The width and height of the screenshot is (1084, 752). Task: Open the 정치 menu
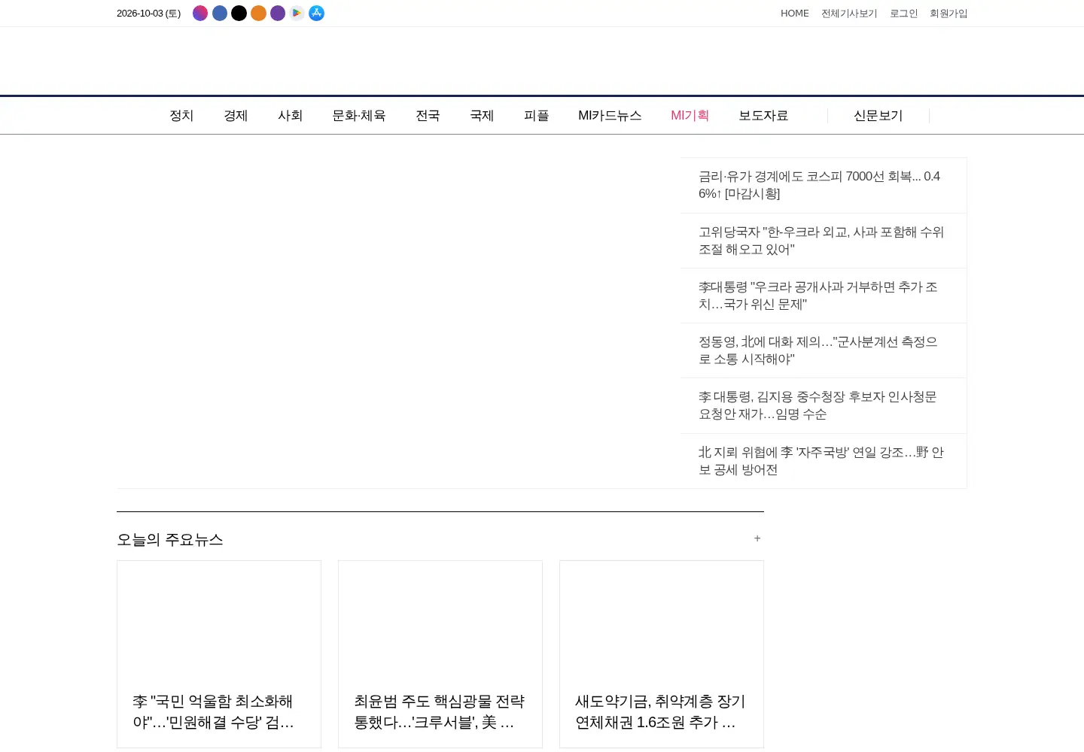coord(181,116)
